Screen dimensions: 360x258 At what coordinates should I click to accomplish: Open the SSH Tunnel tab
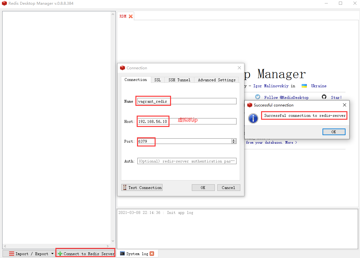(x=179, y=80)
